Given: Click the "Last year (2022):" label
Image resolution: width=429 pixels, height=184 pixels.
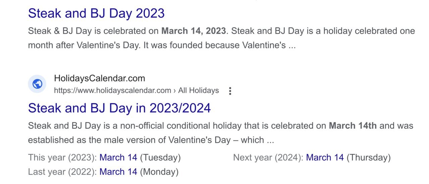Looking at the screenshot, I should 63,172.
